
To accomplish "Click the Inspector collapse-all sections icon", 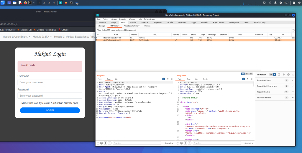I will (284, 74).
